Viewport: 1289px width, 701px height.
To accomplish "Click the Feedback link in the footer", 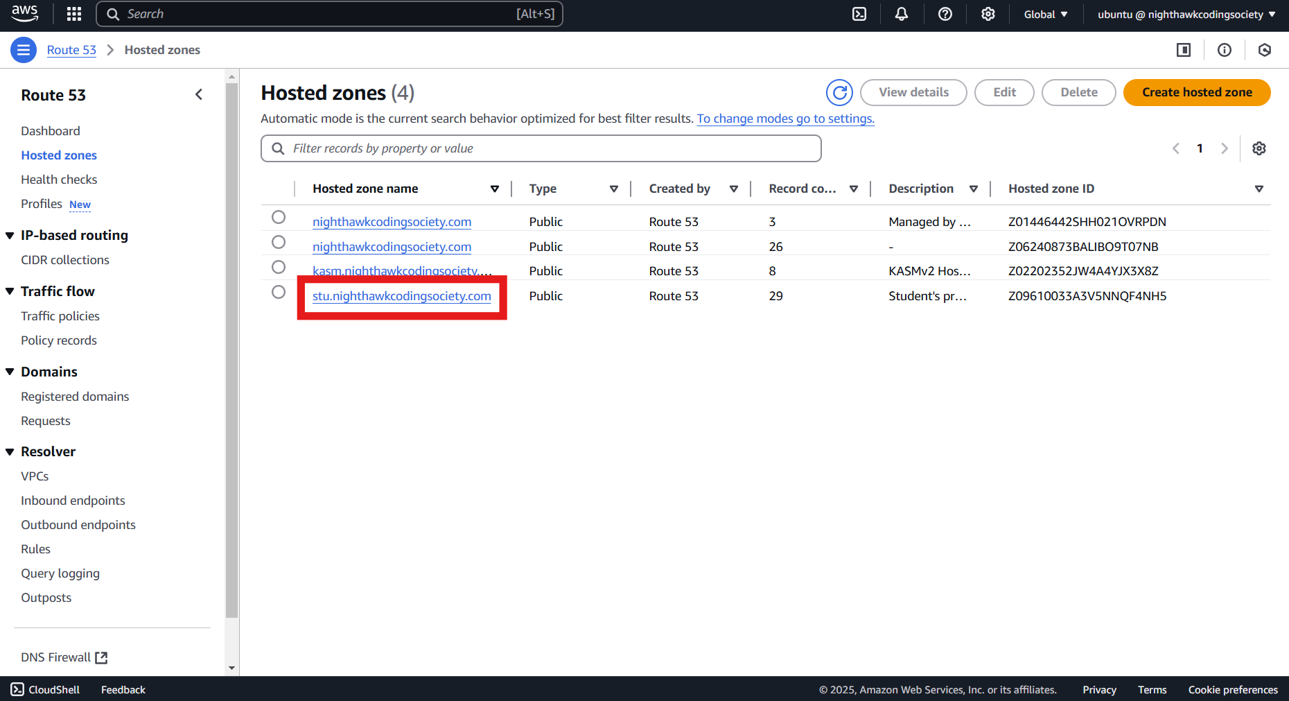I will (123, 689).
